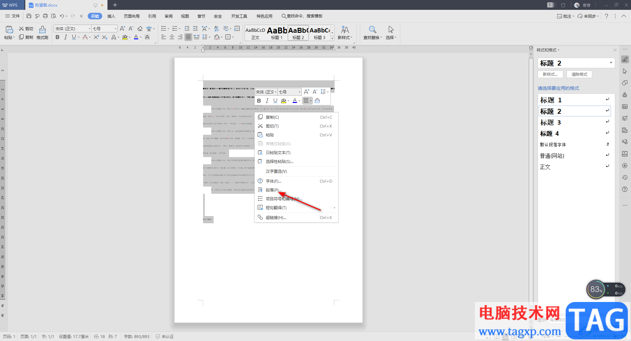
Task: Toggle justify alignment in the ribbon
Action: point(188,37)
